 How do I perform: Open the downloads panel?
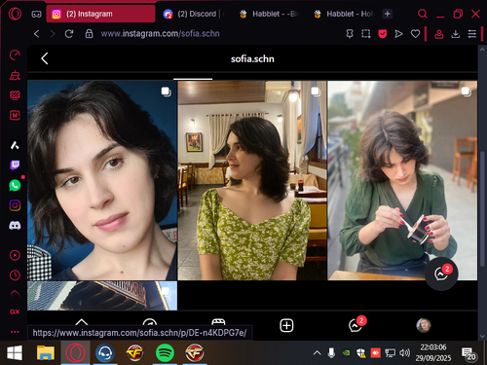[x=456, y=34]
